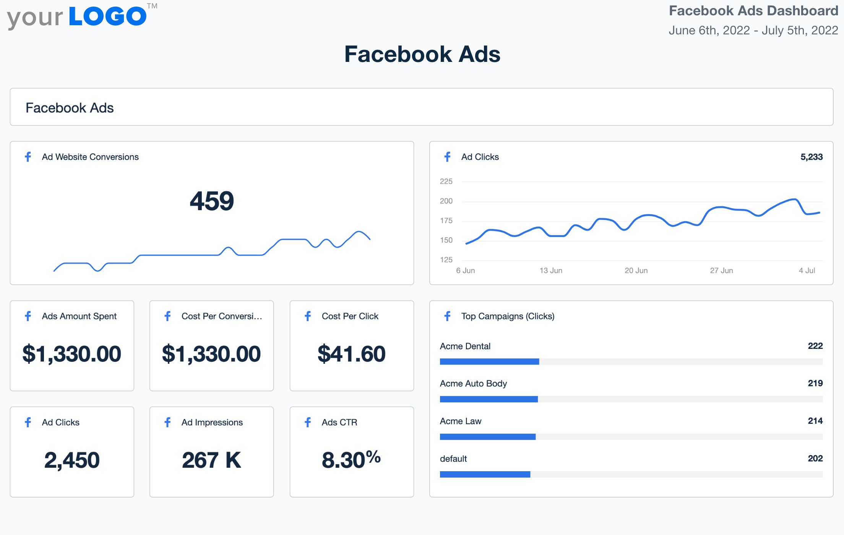Click Facebook icon beside Top Campaigns (Clicks)

[447, 316]
